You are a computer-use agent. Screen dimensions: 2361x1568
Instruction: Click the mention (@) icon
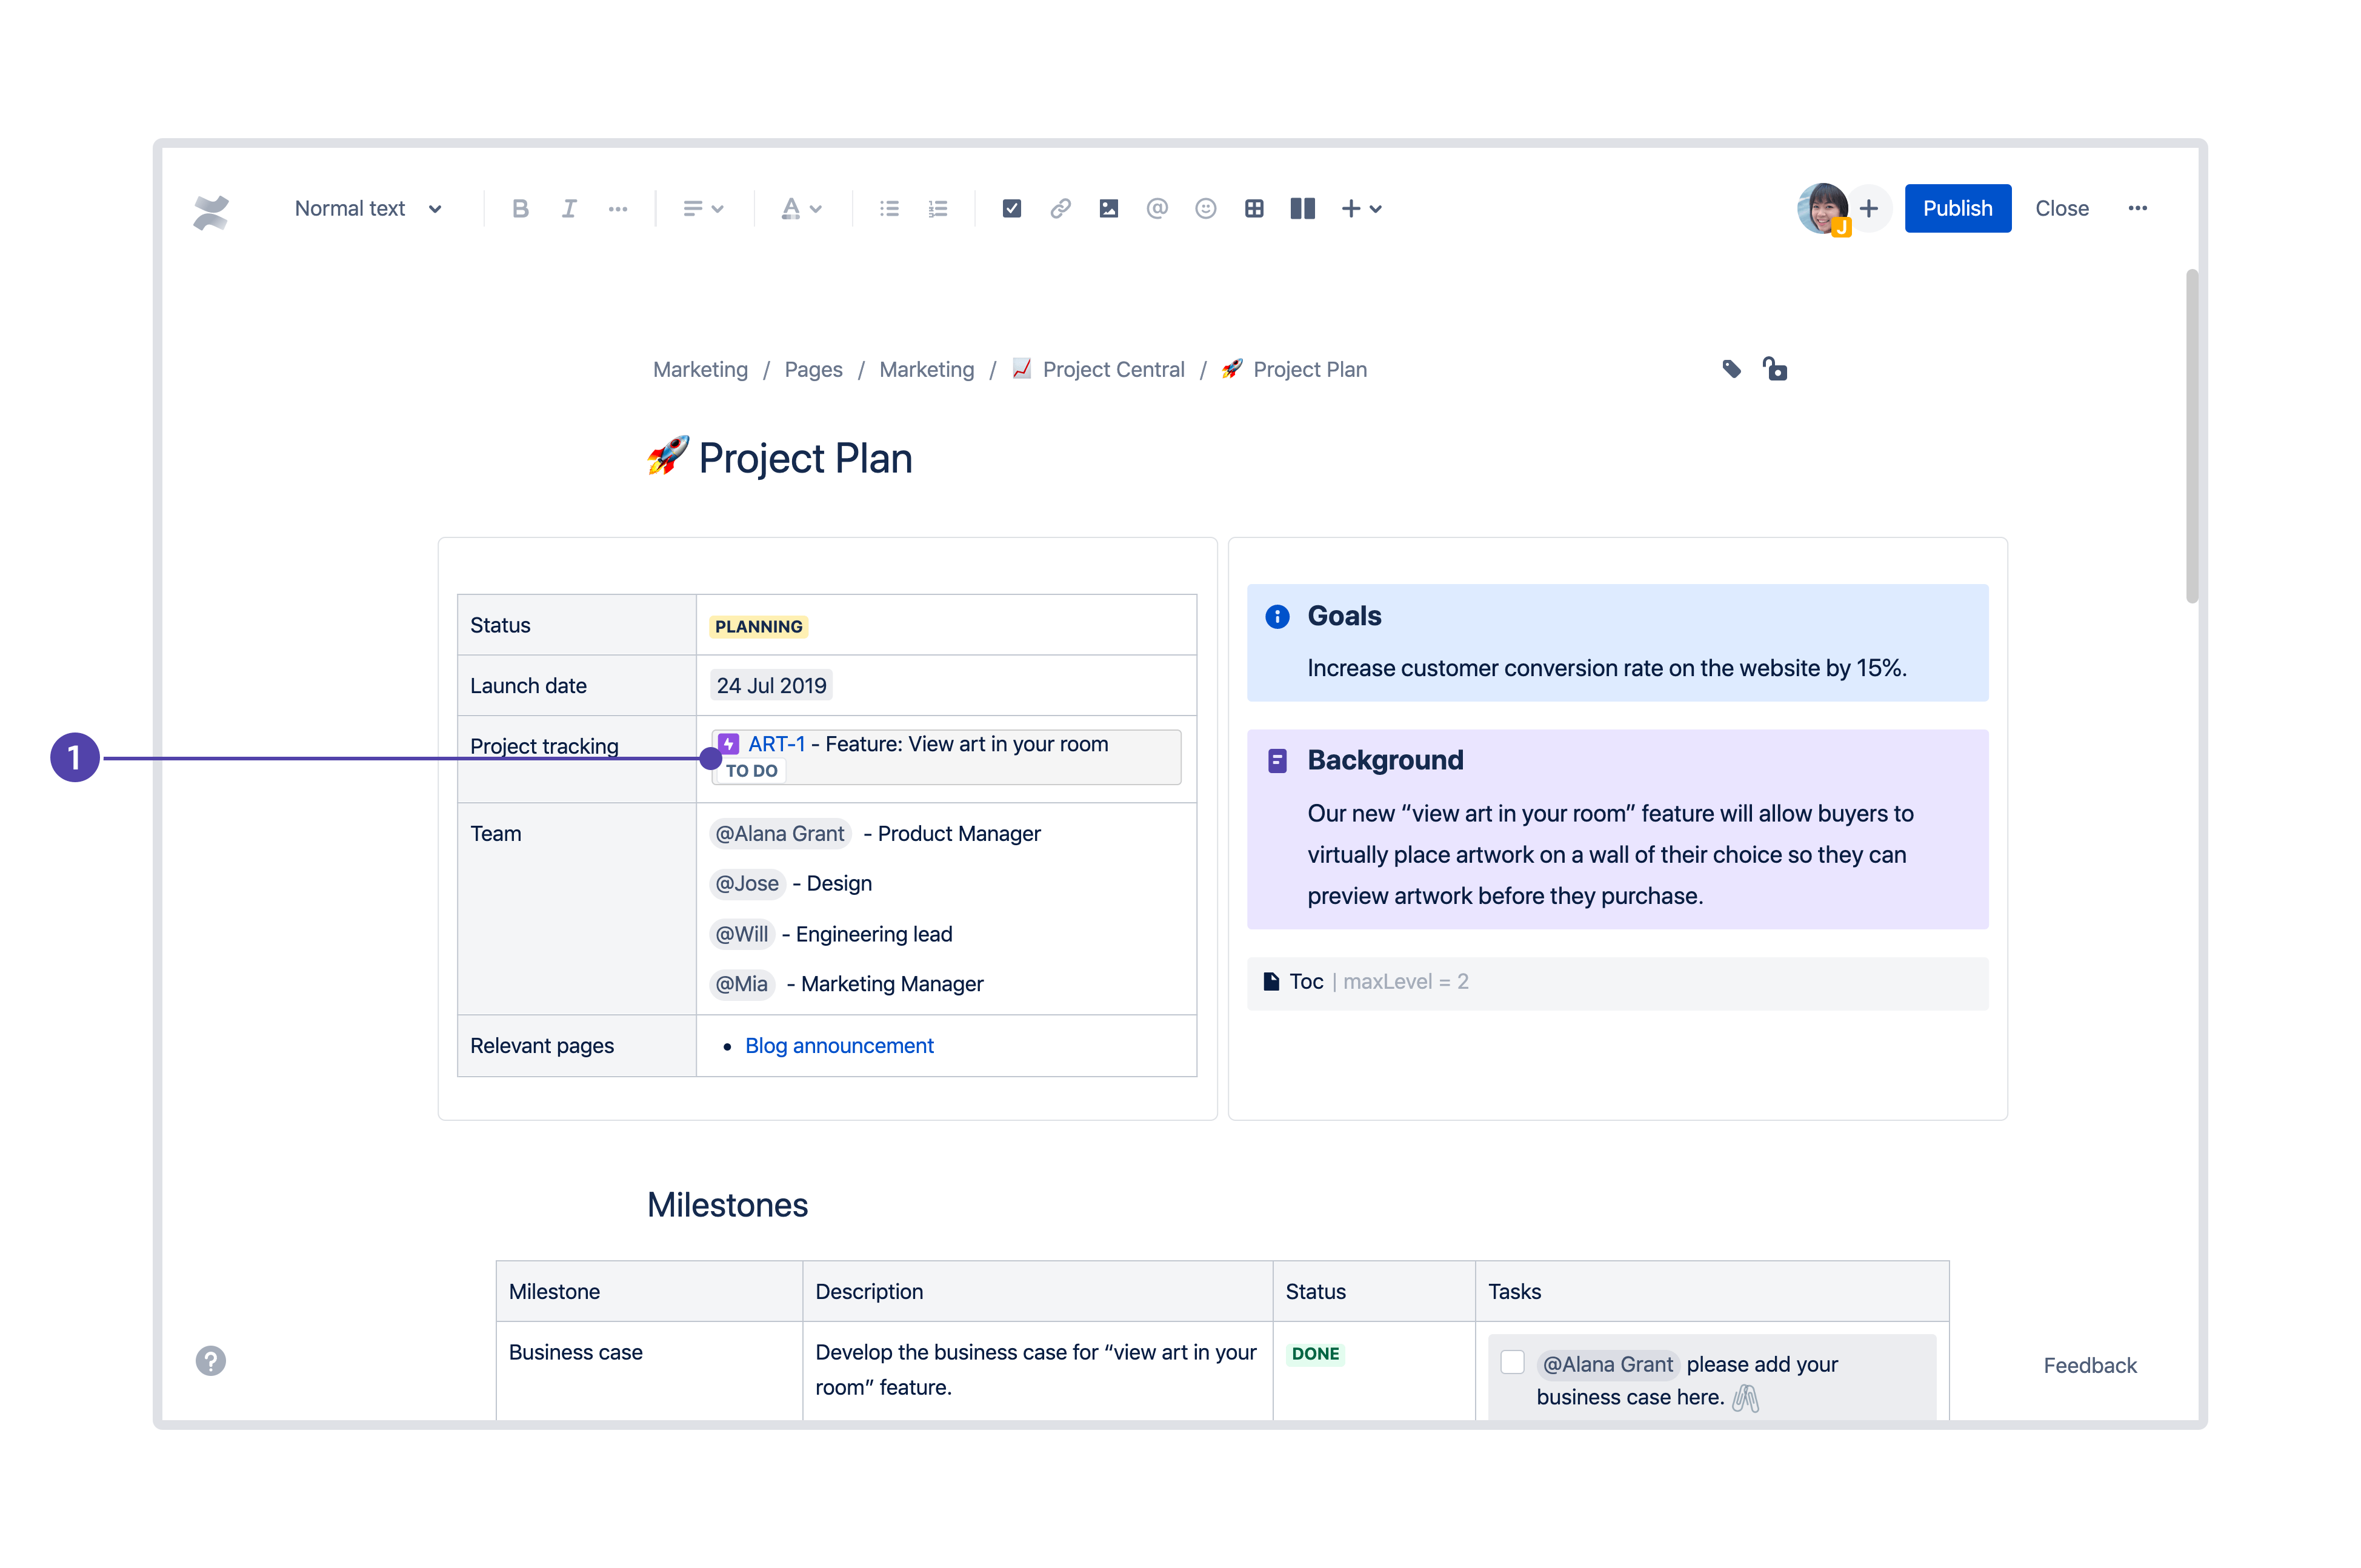[1156, 208]
